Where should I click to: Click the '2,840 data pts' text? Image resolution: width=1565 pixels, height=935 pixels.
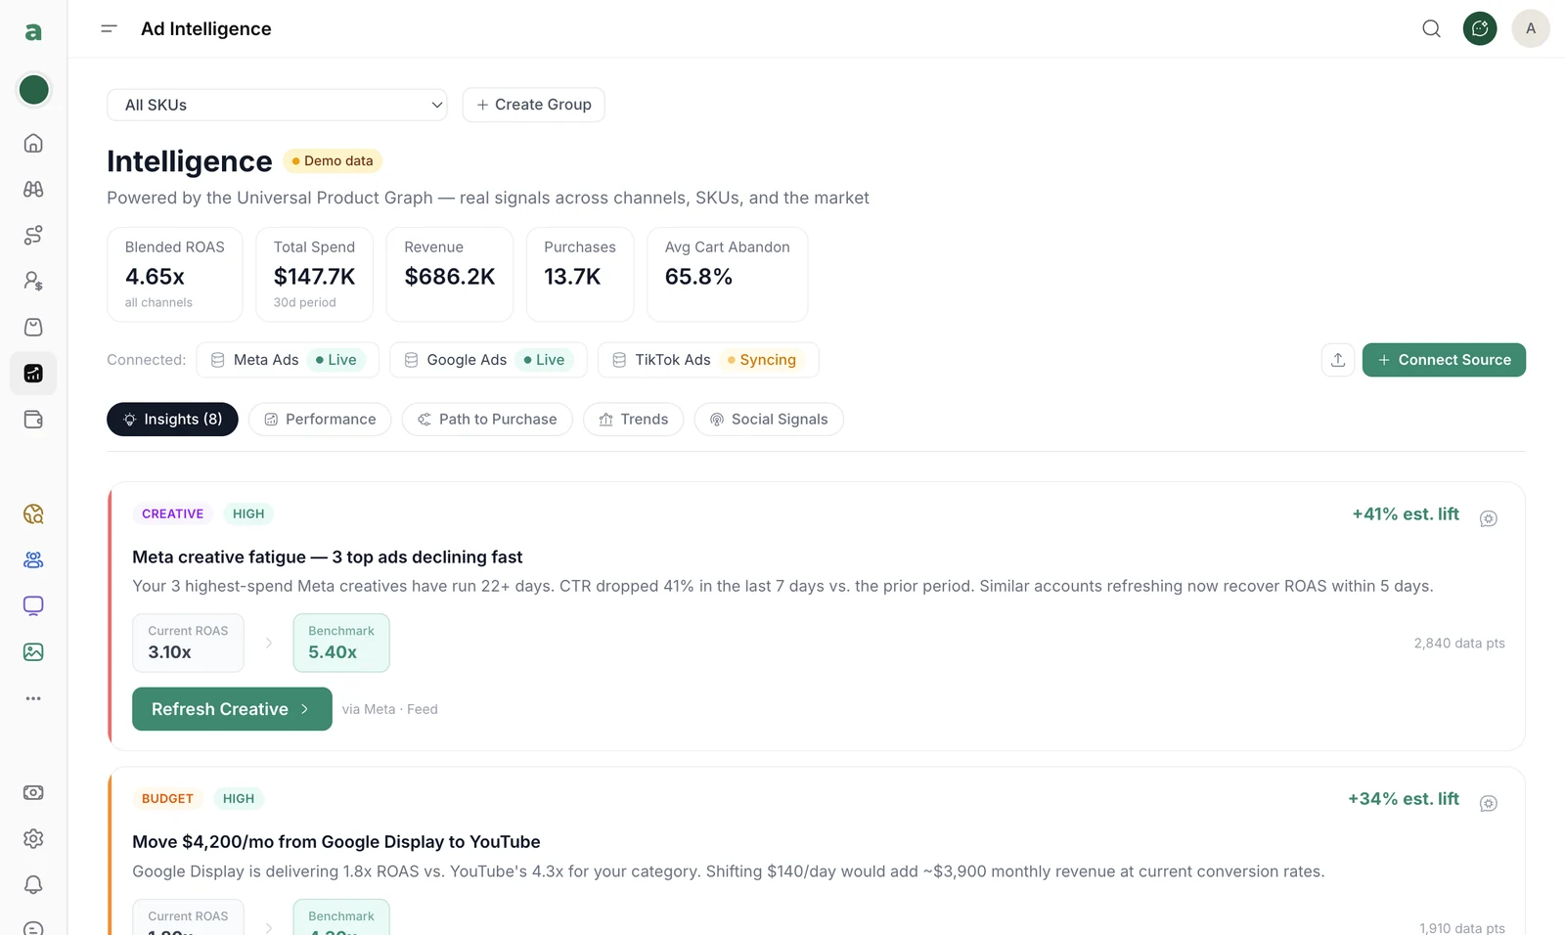(x=1459, y=643)
